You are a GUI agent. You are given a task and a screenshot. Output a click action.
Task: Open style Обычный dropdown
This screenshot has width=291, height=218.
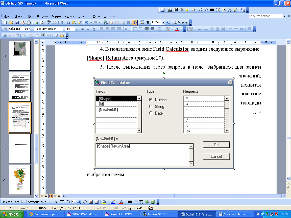(32, 29)
